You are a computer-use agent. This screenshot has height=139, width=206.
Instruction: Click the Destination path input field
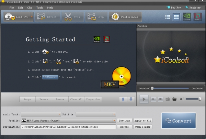pyautogui.click(x=68, y=127)
